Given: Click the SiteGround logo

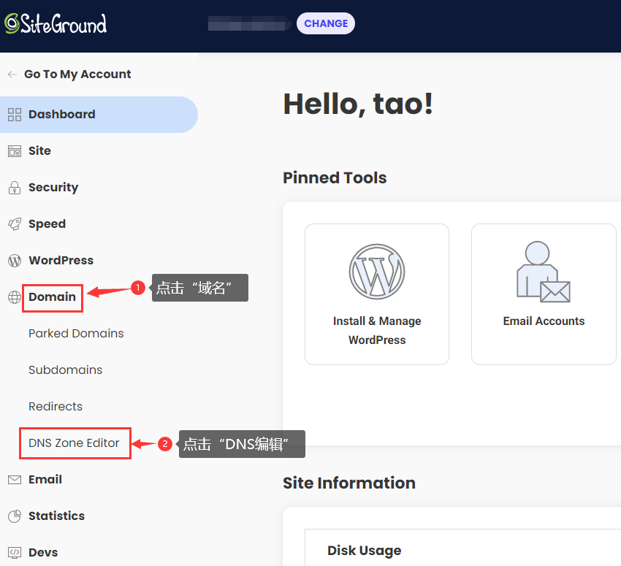Looking at the screenshot, I should pyautogui.click(x=56, y=24).
